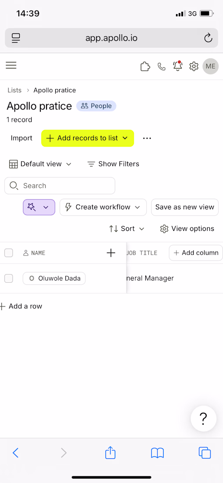223x483 pixels.
Task: Open the puzzle-piece extensions icon
Action: click(x=145, y=66)
